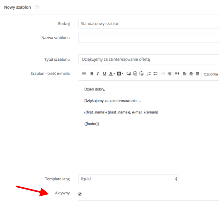Screen dimensions: 219x201
Task: Click the 'Aktywny' label
Action: [62, 193]
